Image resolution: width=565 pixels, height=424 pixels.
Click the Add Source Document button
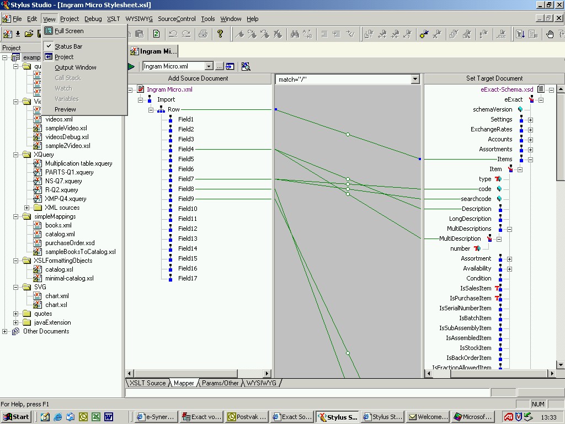(198, 78)
